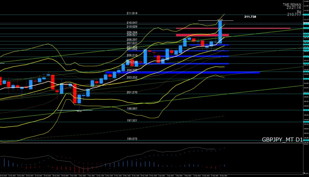The height and width of the screenshot is (177, 309).
Task: Click the 206.210 price level label
Action: (132, 55)
